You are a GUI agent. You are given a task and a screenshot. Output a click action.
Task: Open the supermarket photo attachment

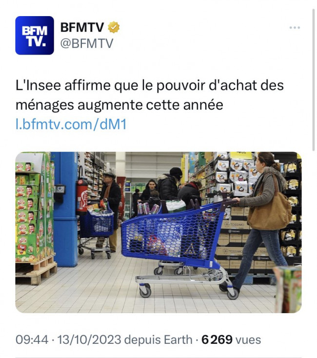coord(158,232)
